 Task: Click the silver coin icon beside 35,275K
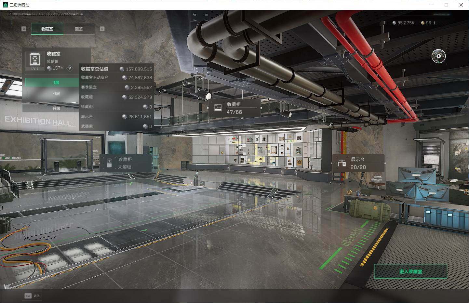pyautogui.click(x=394, y=23)
